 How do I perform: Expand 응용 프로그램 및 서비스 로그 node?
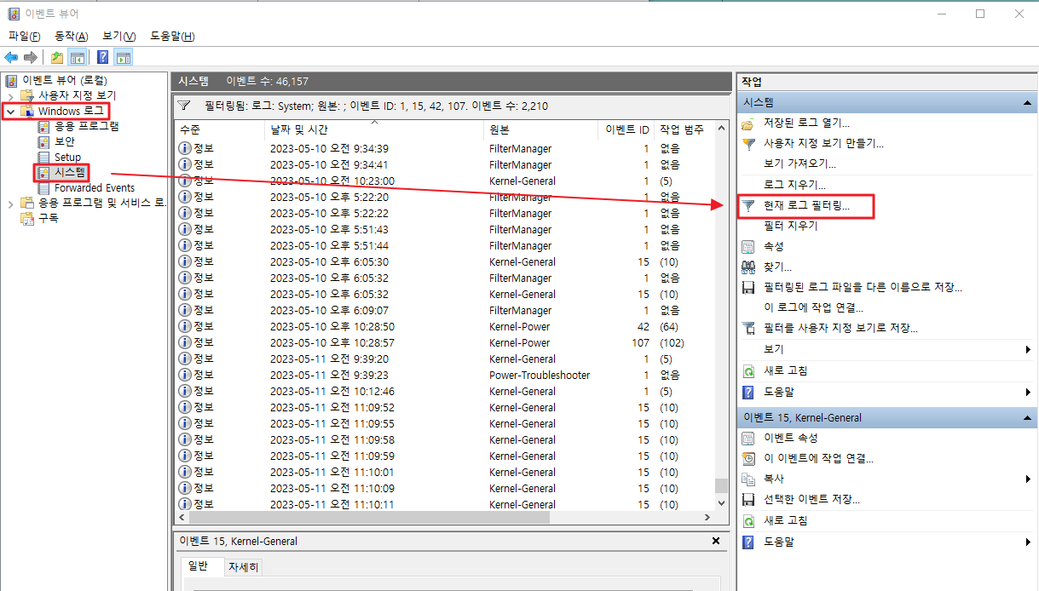11,203
